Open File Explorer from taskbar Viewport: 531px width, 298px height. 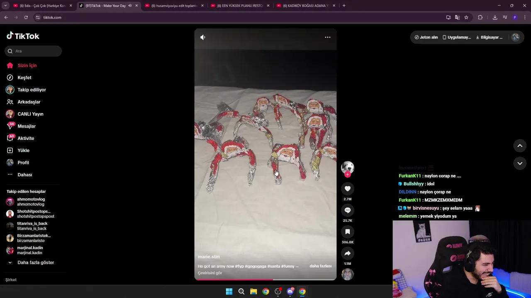(253, 291)
